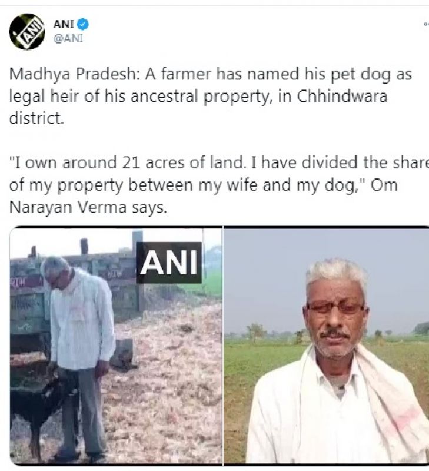429x471 pixels.
Task: Click the words "Madhya Pradesh" in the tweet
Action: (x=75, y=75)
